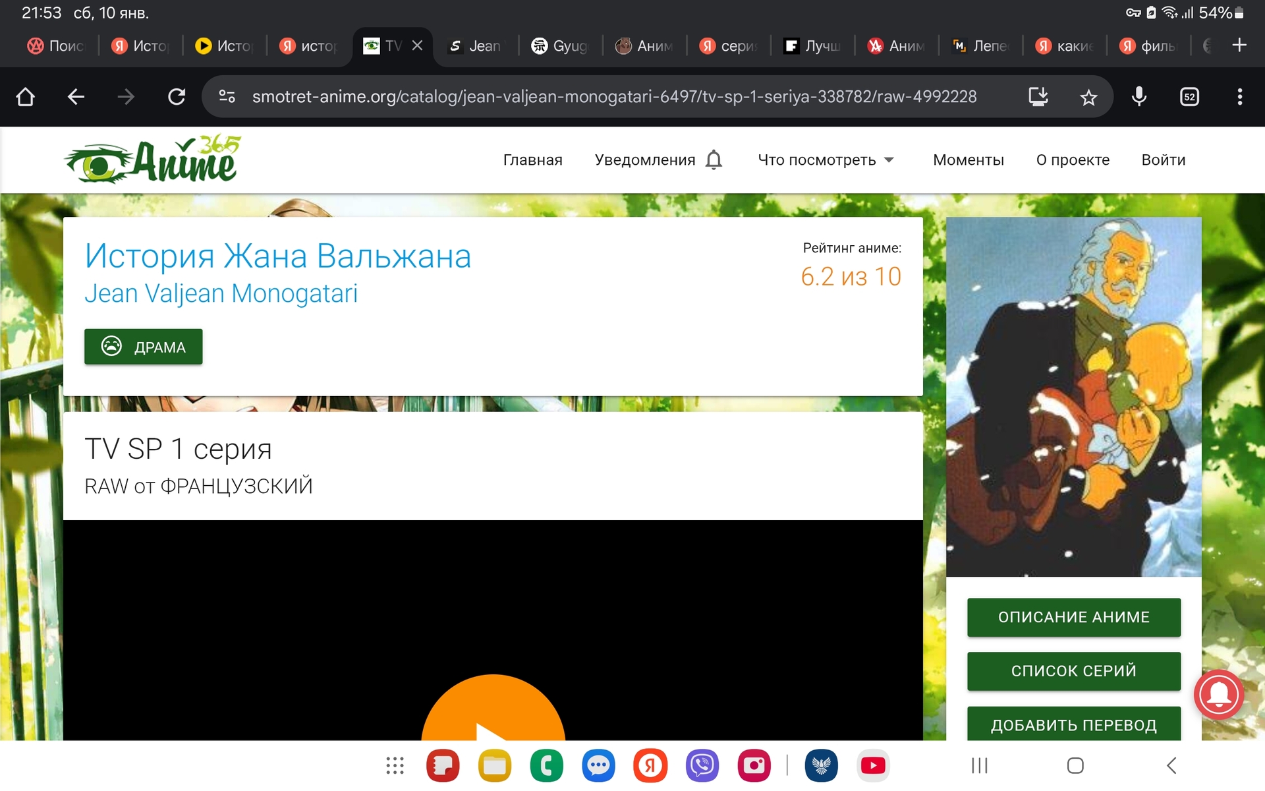Tap the microphone voice search icon

pos(1138,97)
